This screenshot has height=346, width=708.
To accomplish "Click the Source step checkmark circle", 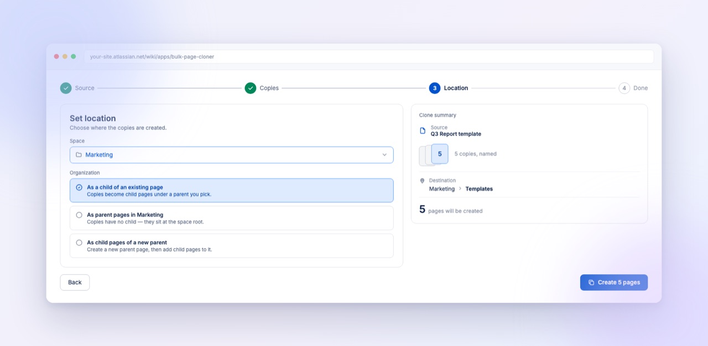I will pos(66,88).
